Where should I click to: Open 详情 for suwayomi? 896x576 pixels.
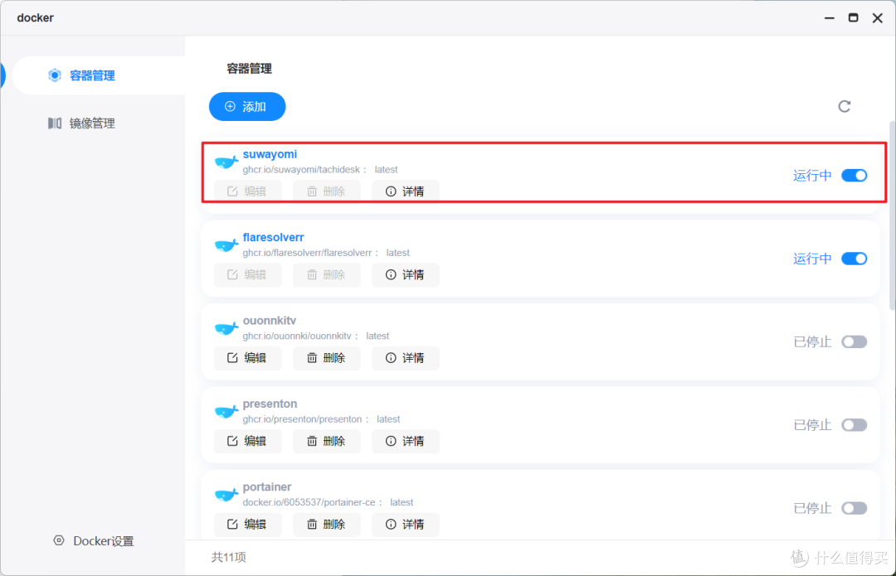tap(405, 191)
